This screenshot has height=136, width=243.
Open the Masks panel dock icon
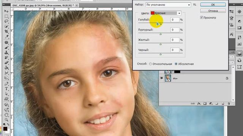point(240,28)
